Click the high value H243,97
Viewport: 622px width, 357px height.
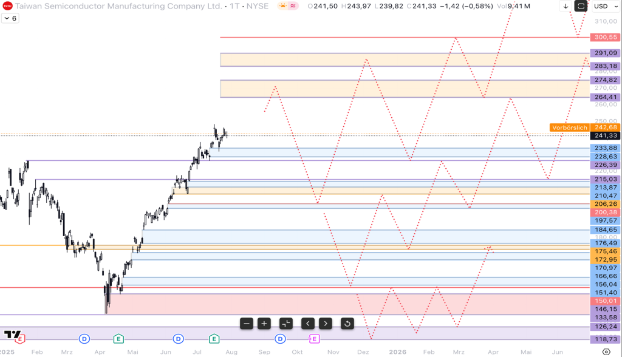pyautogui.click(x=356, y=6)
